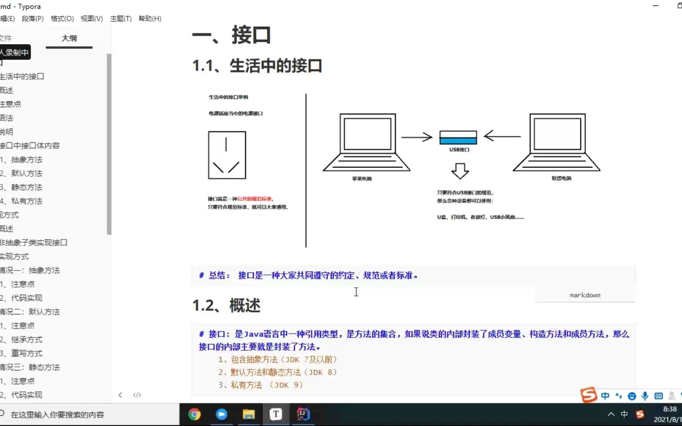
Task: Go to 1、抽象方法 outline entry
Action: point(21,160)
